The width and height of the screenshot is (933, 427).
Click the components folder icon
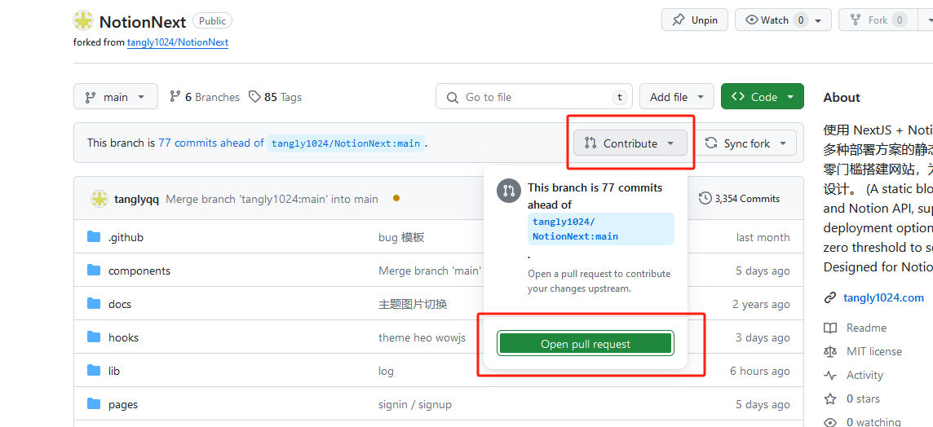pyautogui.click(x=94, y=271)
